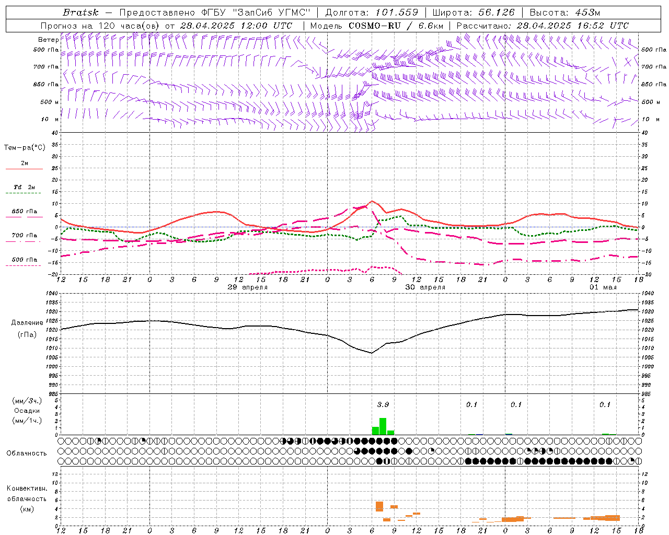Viewport: 669px width, 535px height.
Task: Click the 'Bratsk' station title
Action: pyautogui.click(x=80, y=13)
